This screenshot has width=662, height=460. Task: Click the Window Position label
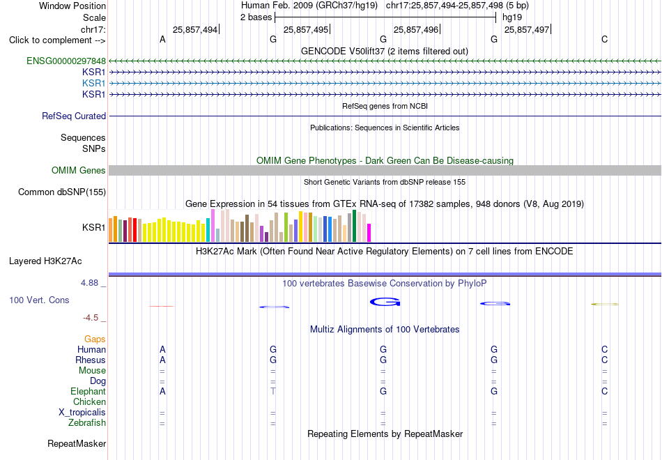pyautogui.click(x=72, y=6)
